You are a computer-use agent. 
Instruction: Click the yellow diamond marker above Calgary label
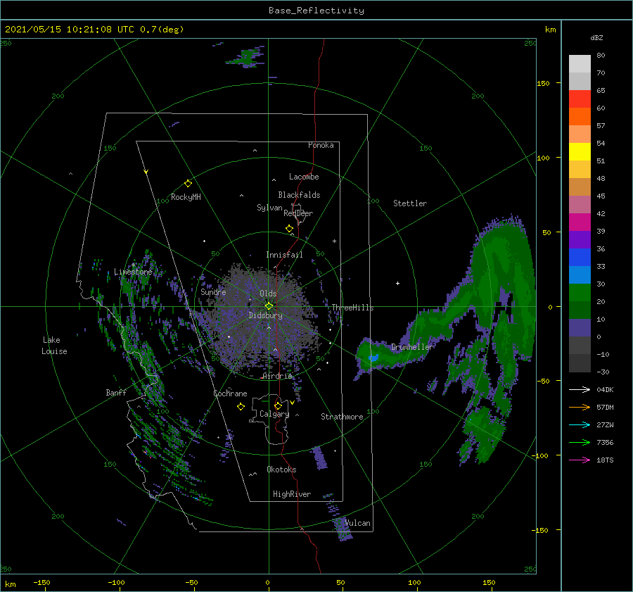click(278, 405)
